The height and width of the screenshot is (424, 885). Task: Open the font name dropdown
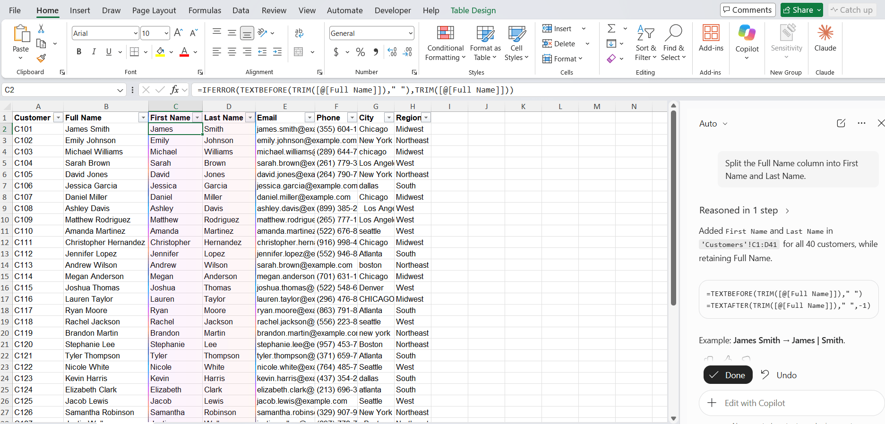(136, 33)
